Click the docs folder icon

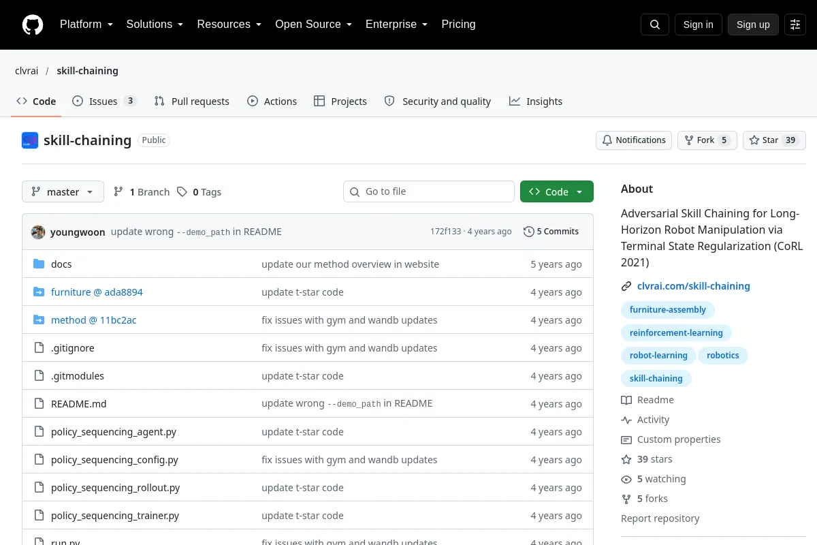39,264
